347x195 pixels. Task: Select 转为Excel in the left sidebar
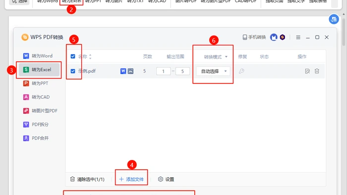click(x=39, y=70)
